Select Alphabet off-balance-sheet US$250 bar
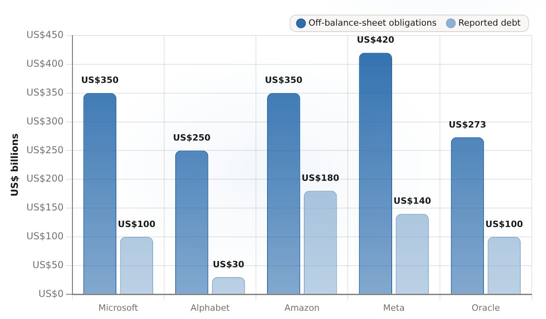 pyautogui.click(x=191, y=223)
